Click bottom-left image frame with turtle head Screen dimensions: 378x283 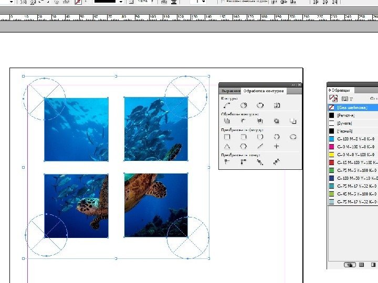pyautogui.click(x=77, y=206)
